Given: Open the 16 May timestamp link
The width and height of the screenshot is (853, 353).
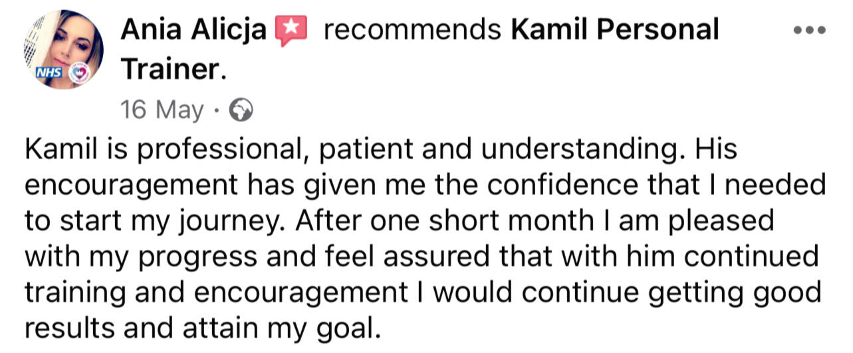Looking at the screenshot, I should pos(161,110).
